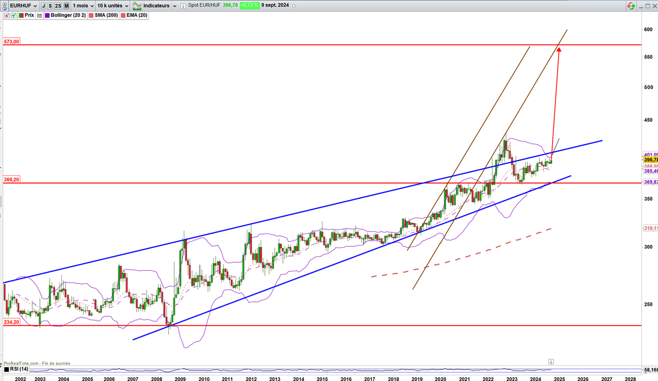Click the red and green sync arrows icon
Viewport: 658px width, 381px height.
[631, 5]
